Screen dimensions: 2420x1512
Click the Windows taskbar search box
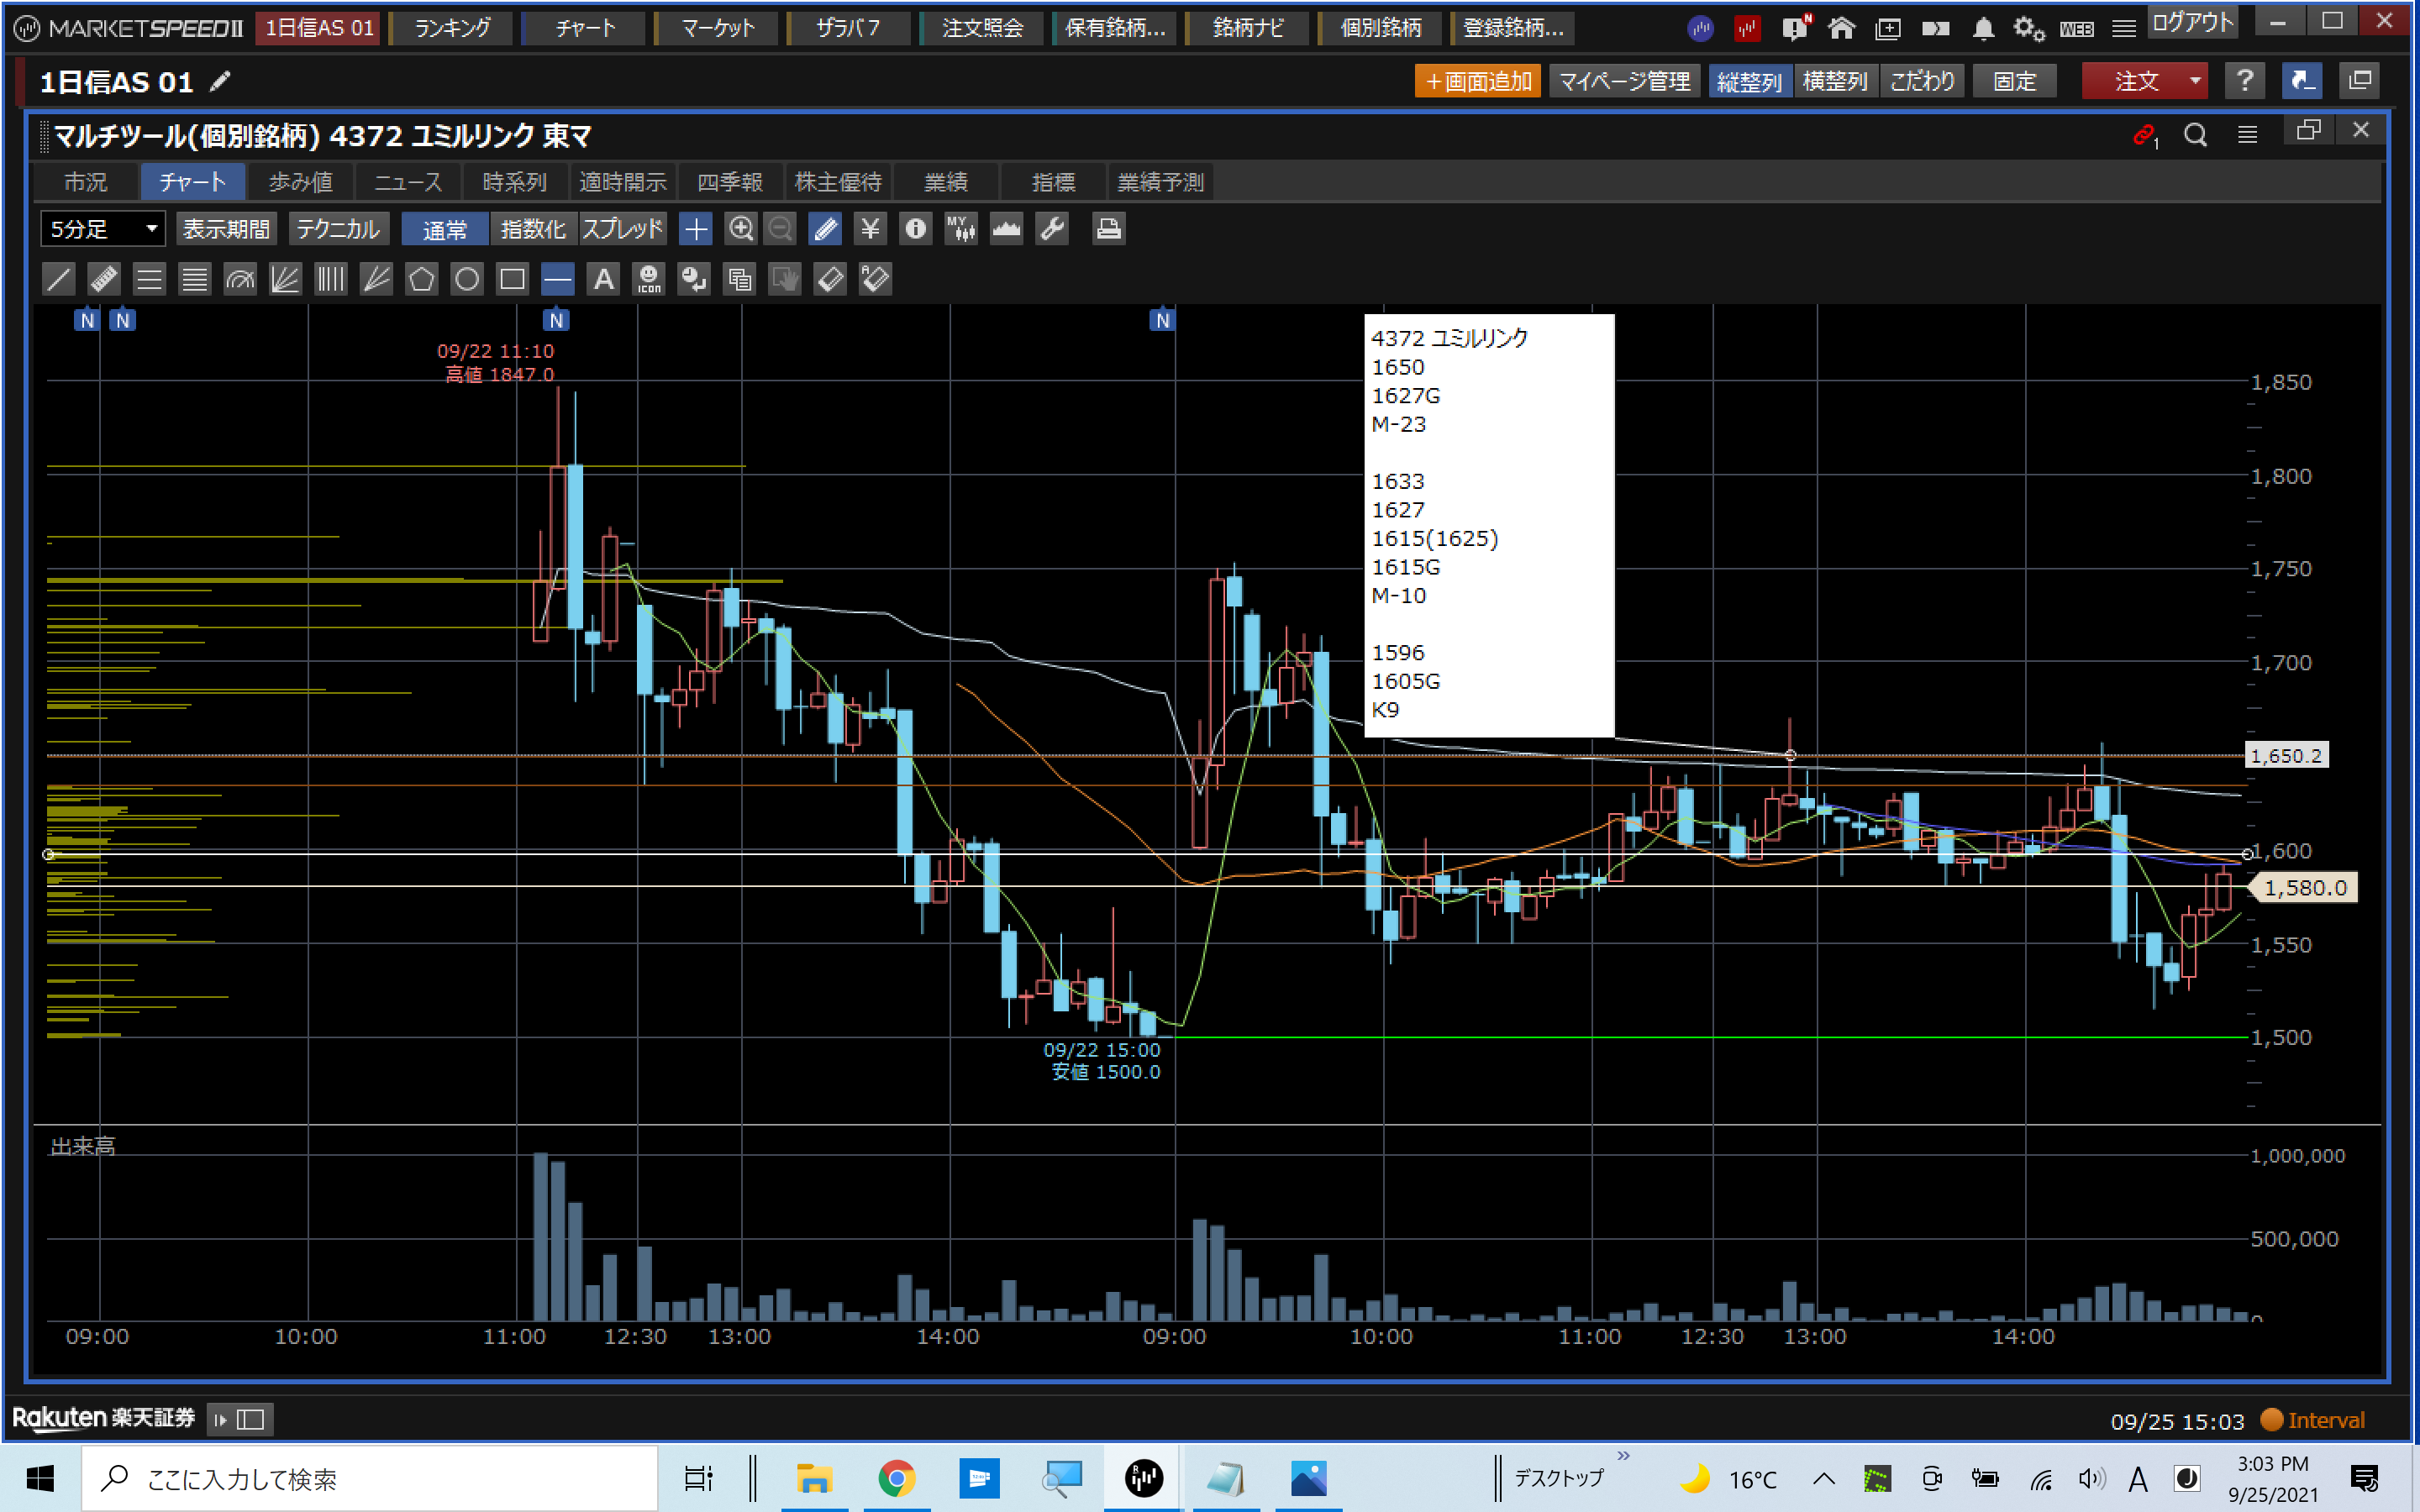click(x=370, y=1478)
